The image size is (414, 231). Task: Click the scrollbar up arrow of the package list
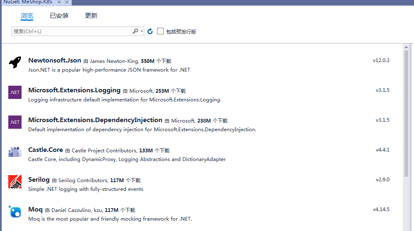[407, 47]
